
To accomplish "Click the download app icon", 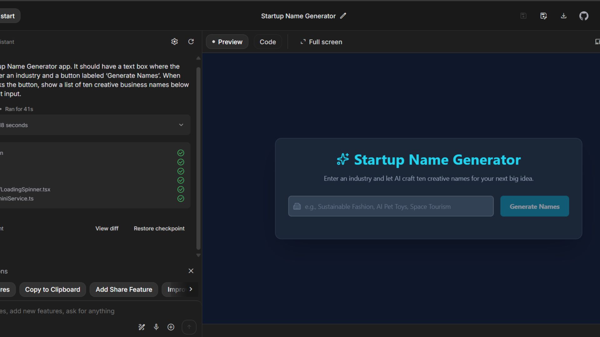I will coord(563,16).
